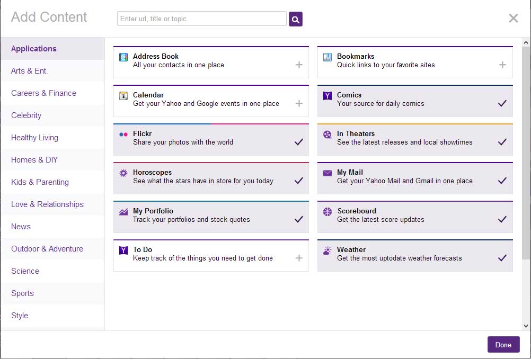This screenshot has width=531, height=359.
Task: Switch to the News category
Action: [x=21, y=226]
